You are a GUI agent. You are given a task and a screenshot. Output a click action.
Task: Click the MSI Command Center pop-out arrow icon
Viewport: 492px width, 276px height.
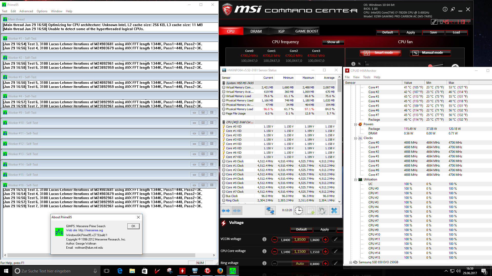tap(453, 9)
